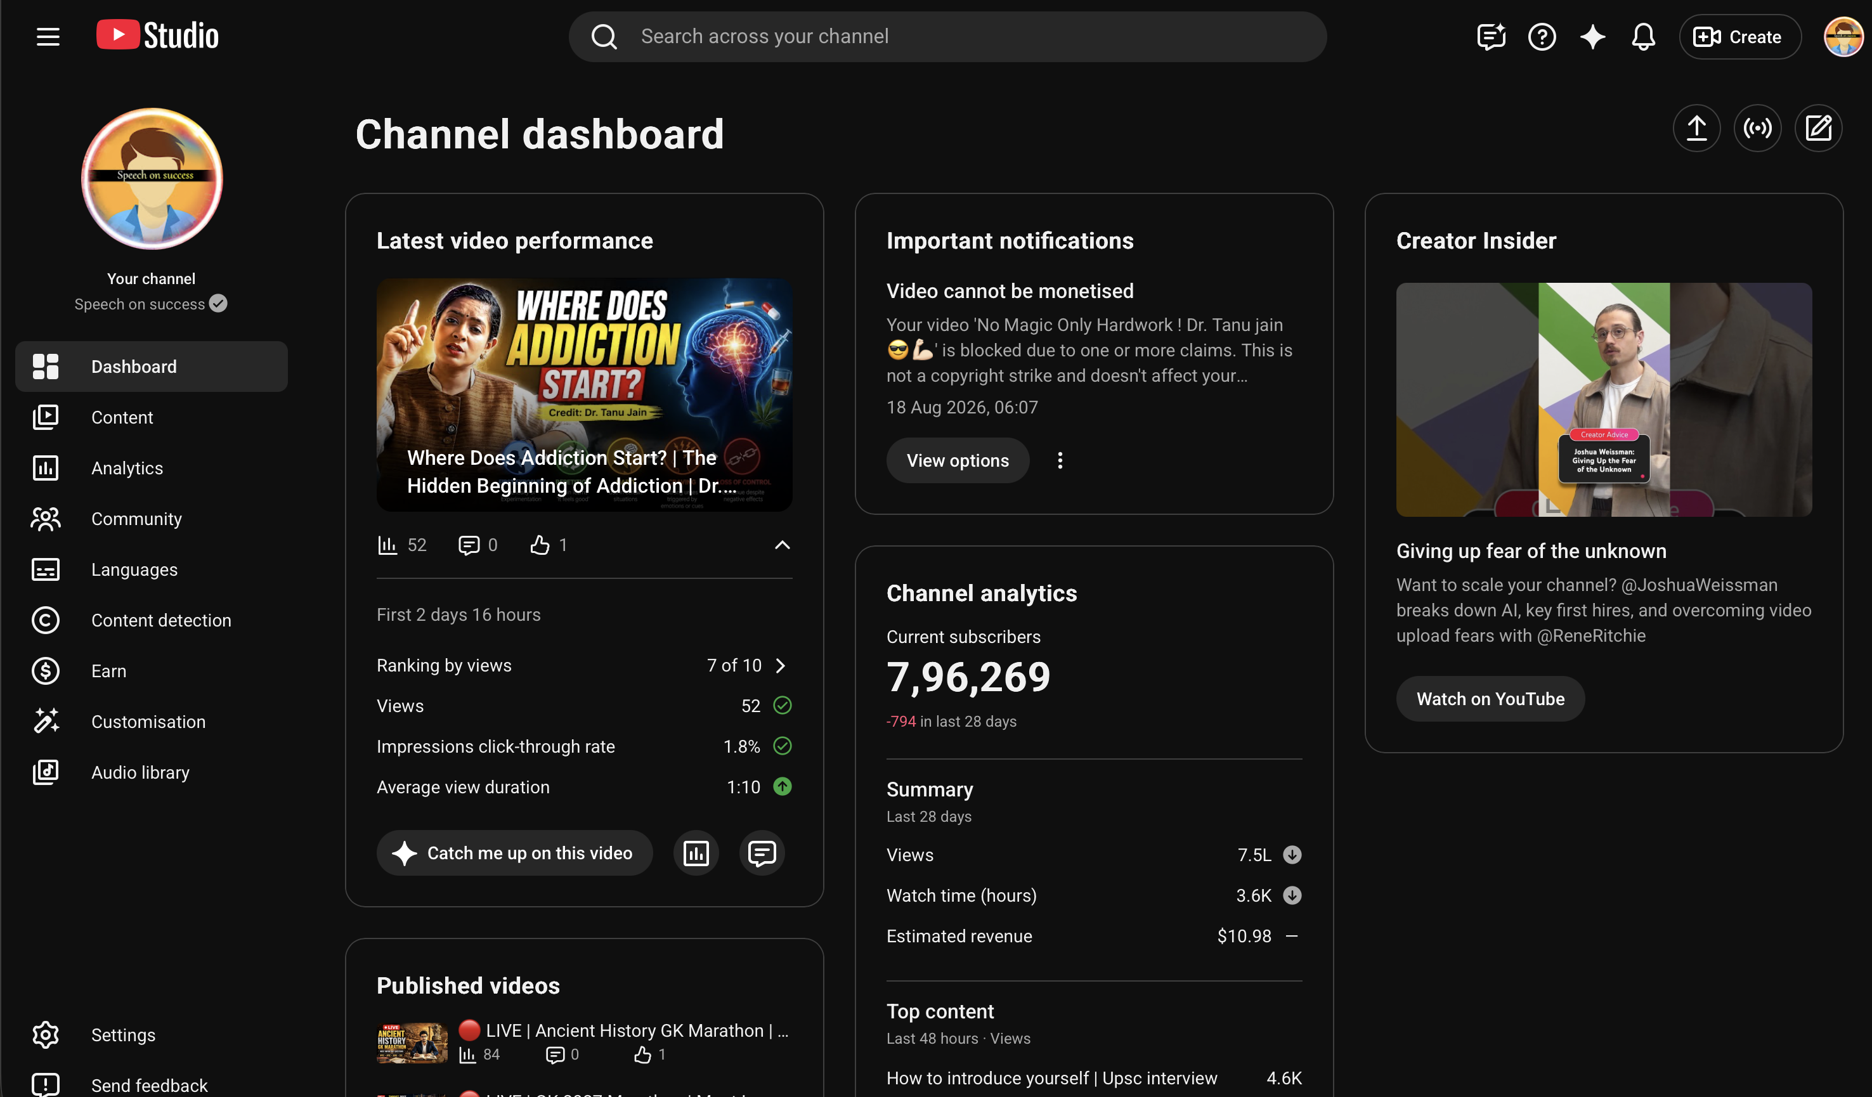Open more options for the monetisation notification
Image resolution: width=1872 pixels, height=1097 pixels.
(1060, 460)
